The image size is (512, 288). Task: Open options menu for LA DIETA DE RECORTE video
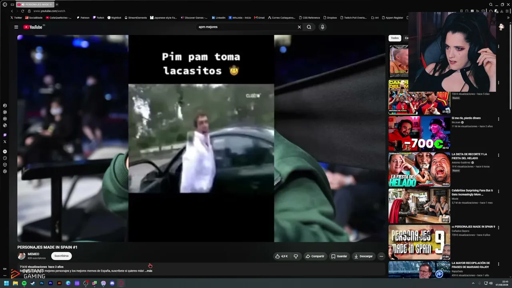pyautogui.click(x=498, y=155)
